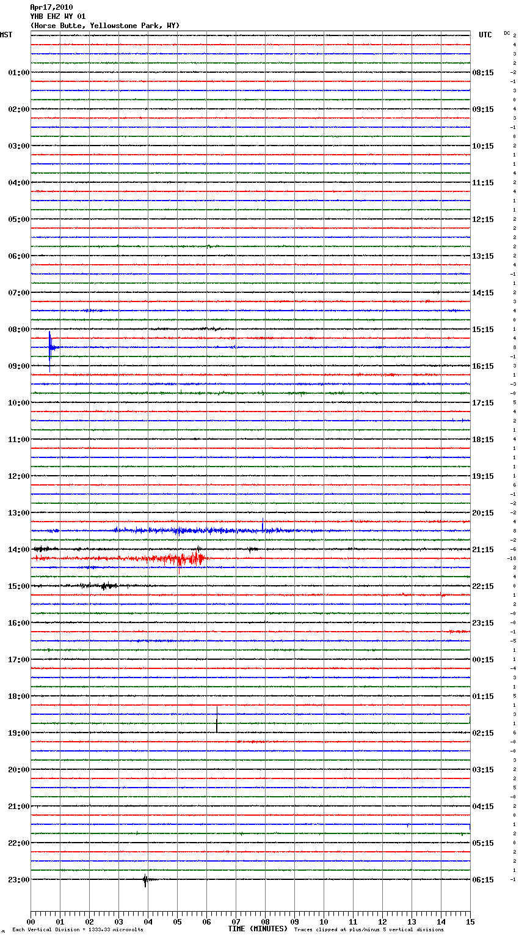Click the 00:15 UTC time label

pos(483,660)
